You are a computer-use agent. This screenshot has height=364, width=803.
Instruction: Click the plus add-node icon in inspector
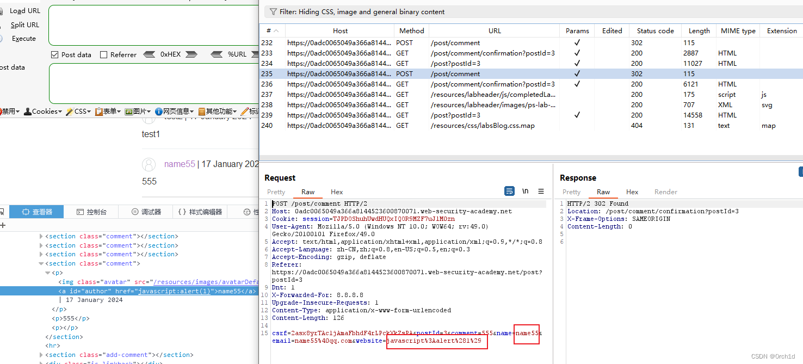coord(3,225)
